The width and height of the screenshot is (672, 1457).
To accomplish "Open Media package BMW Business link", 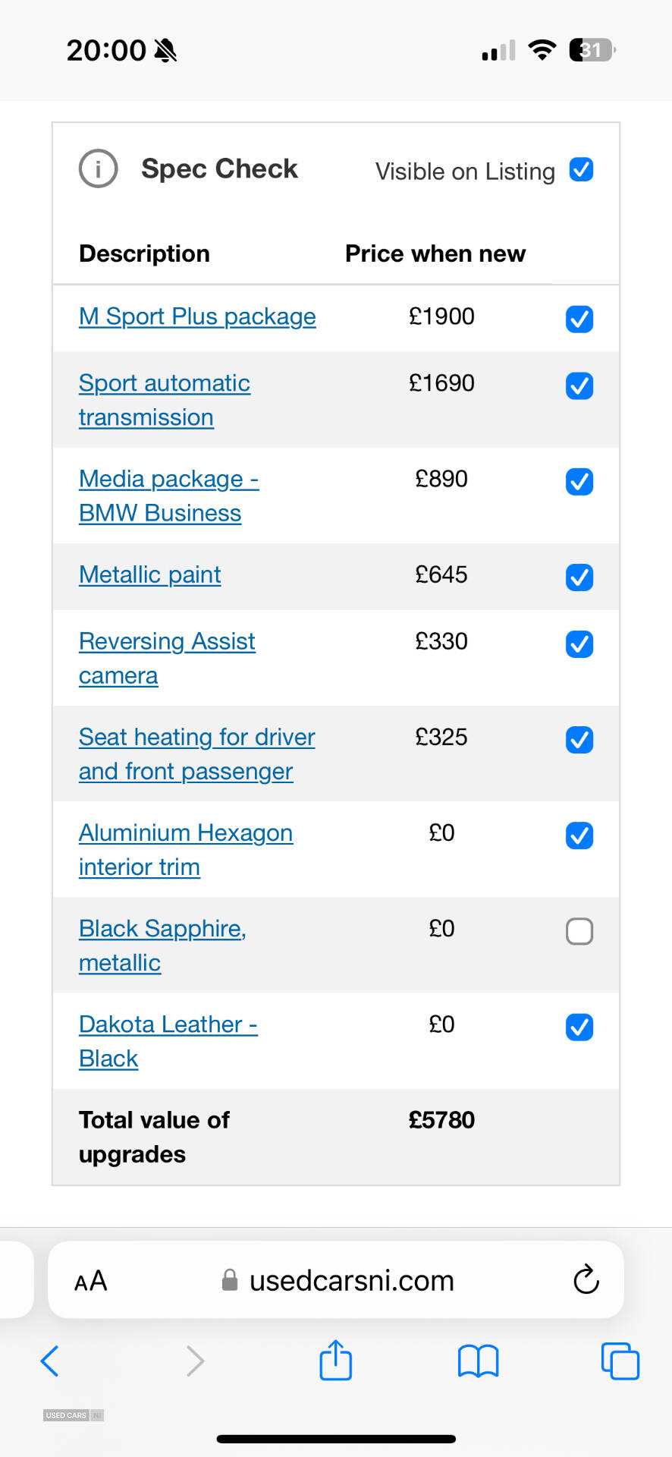I will click(x=169, y=496).
